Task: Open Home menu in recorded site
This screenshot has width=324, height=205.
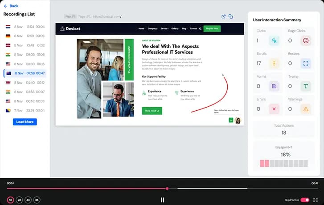Action: (142, 28)
